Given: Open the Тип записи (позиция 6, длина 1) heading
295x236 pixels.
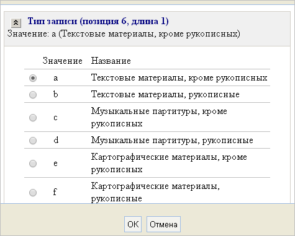Looking at the screenshot, I should coord(98,21).
